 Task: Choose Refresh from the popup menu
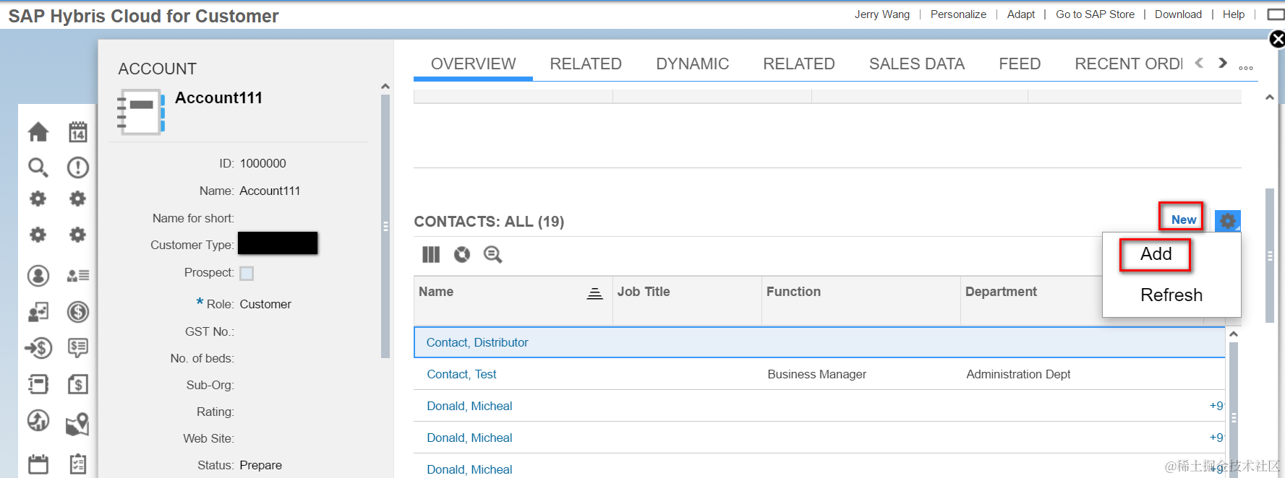pos(1171,295)
